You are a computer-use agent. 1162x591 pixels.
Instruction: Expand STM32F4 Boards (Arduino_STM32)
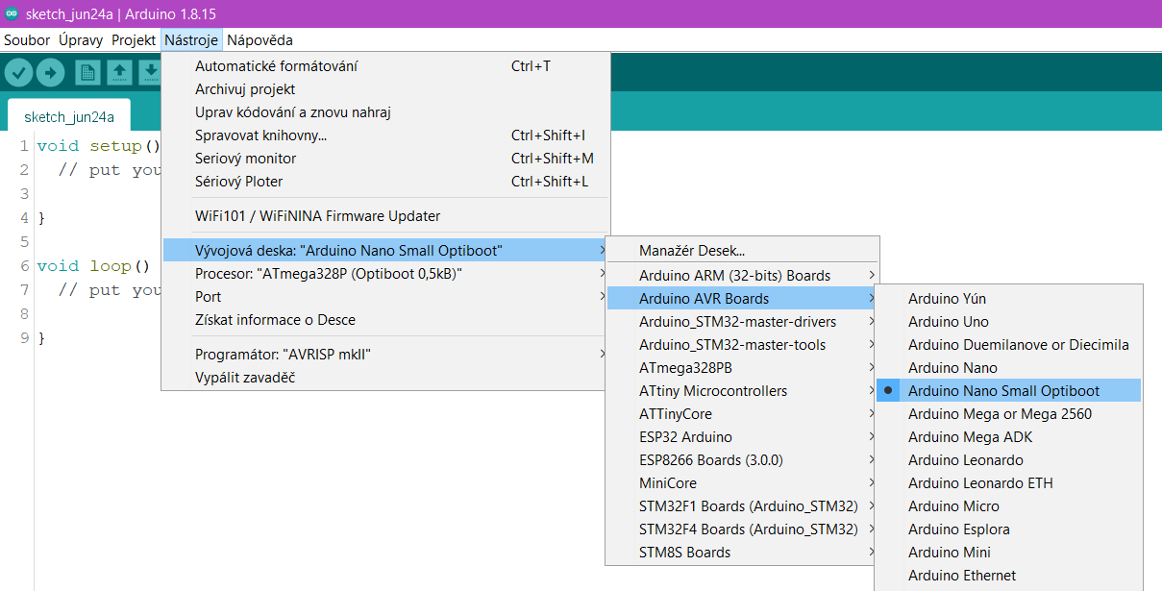tap(742, 529)
